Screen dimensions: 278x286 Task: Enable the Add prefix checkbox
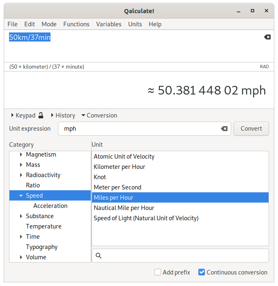click(158, 272)
